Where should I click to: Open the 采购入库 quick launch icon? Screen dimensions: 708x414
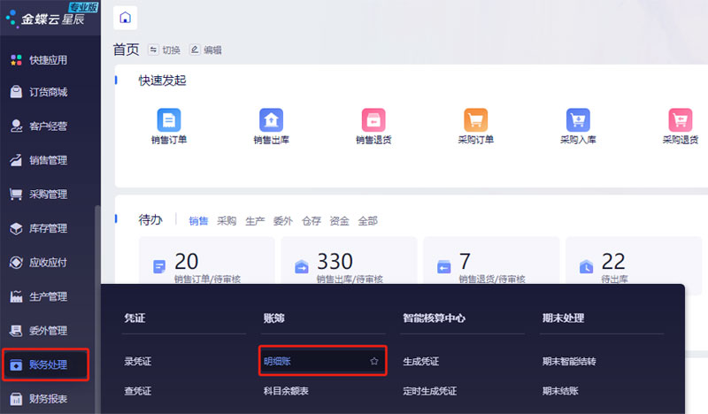pos(579,120)
